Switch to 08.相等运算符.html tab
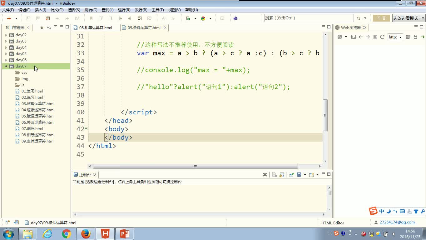The width and height of the screenshot is (426, 240). (96, 27)
